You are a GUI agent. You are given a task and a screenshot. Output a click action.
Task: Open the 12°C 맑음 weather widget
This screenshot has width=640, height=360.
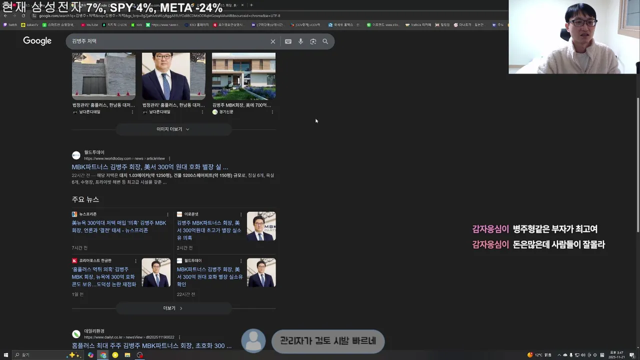click(539, 355)
